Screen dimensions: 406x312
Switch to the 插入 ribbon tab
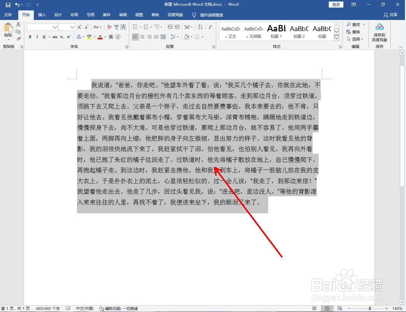click(42, 15)
